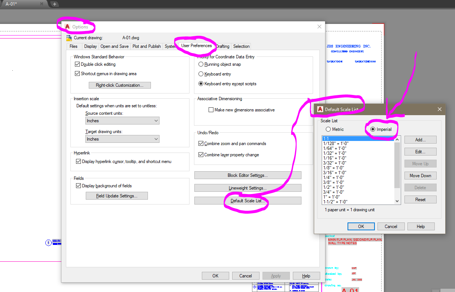Viewport: 455px width, 292px height.
Task: Click the new drawing tab plus icon
Action: click(x=55, y=4)
